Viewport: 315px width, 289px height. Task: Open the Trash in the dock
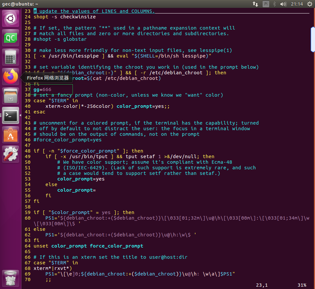(x=11, y=278)
